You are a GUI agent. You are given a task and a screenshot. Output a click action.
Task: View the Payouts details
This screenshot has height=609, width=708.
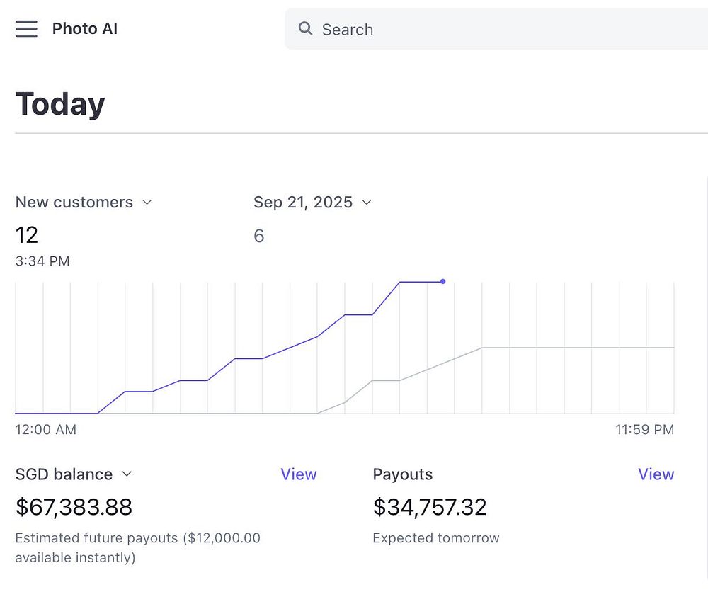[656, 474]
